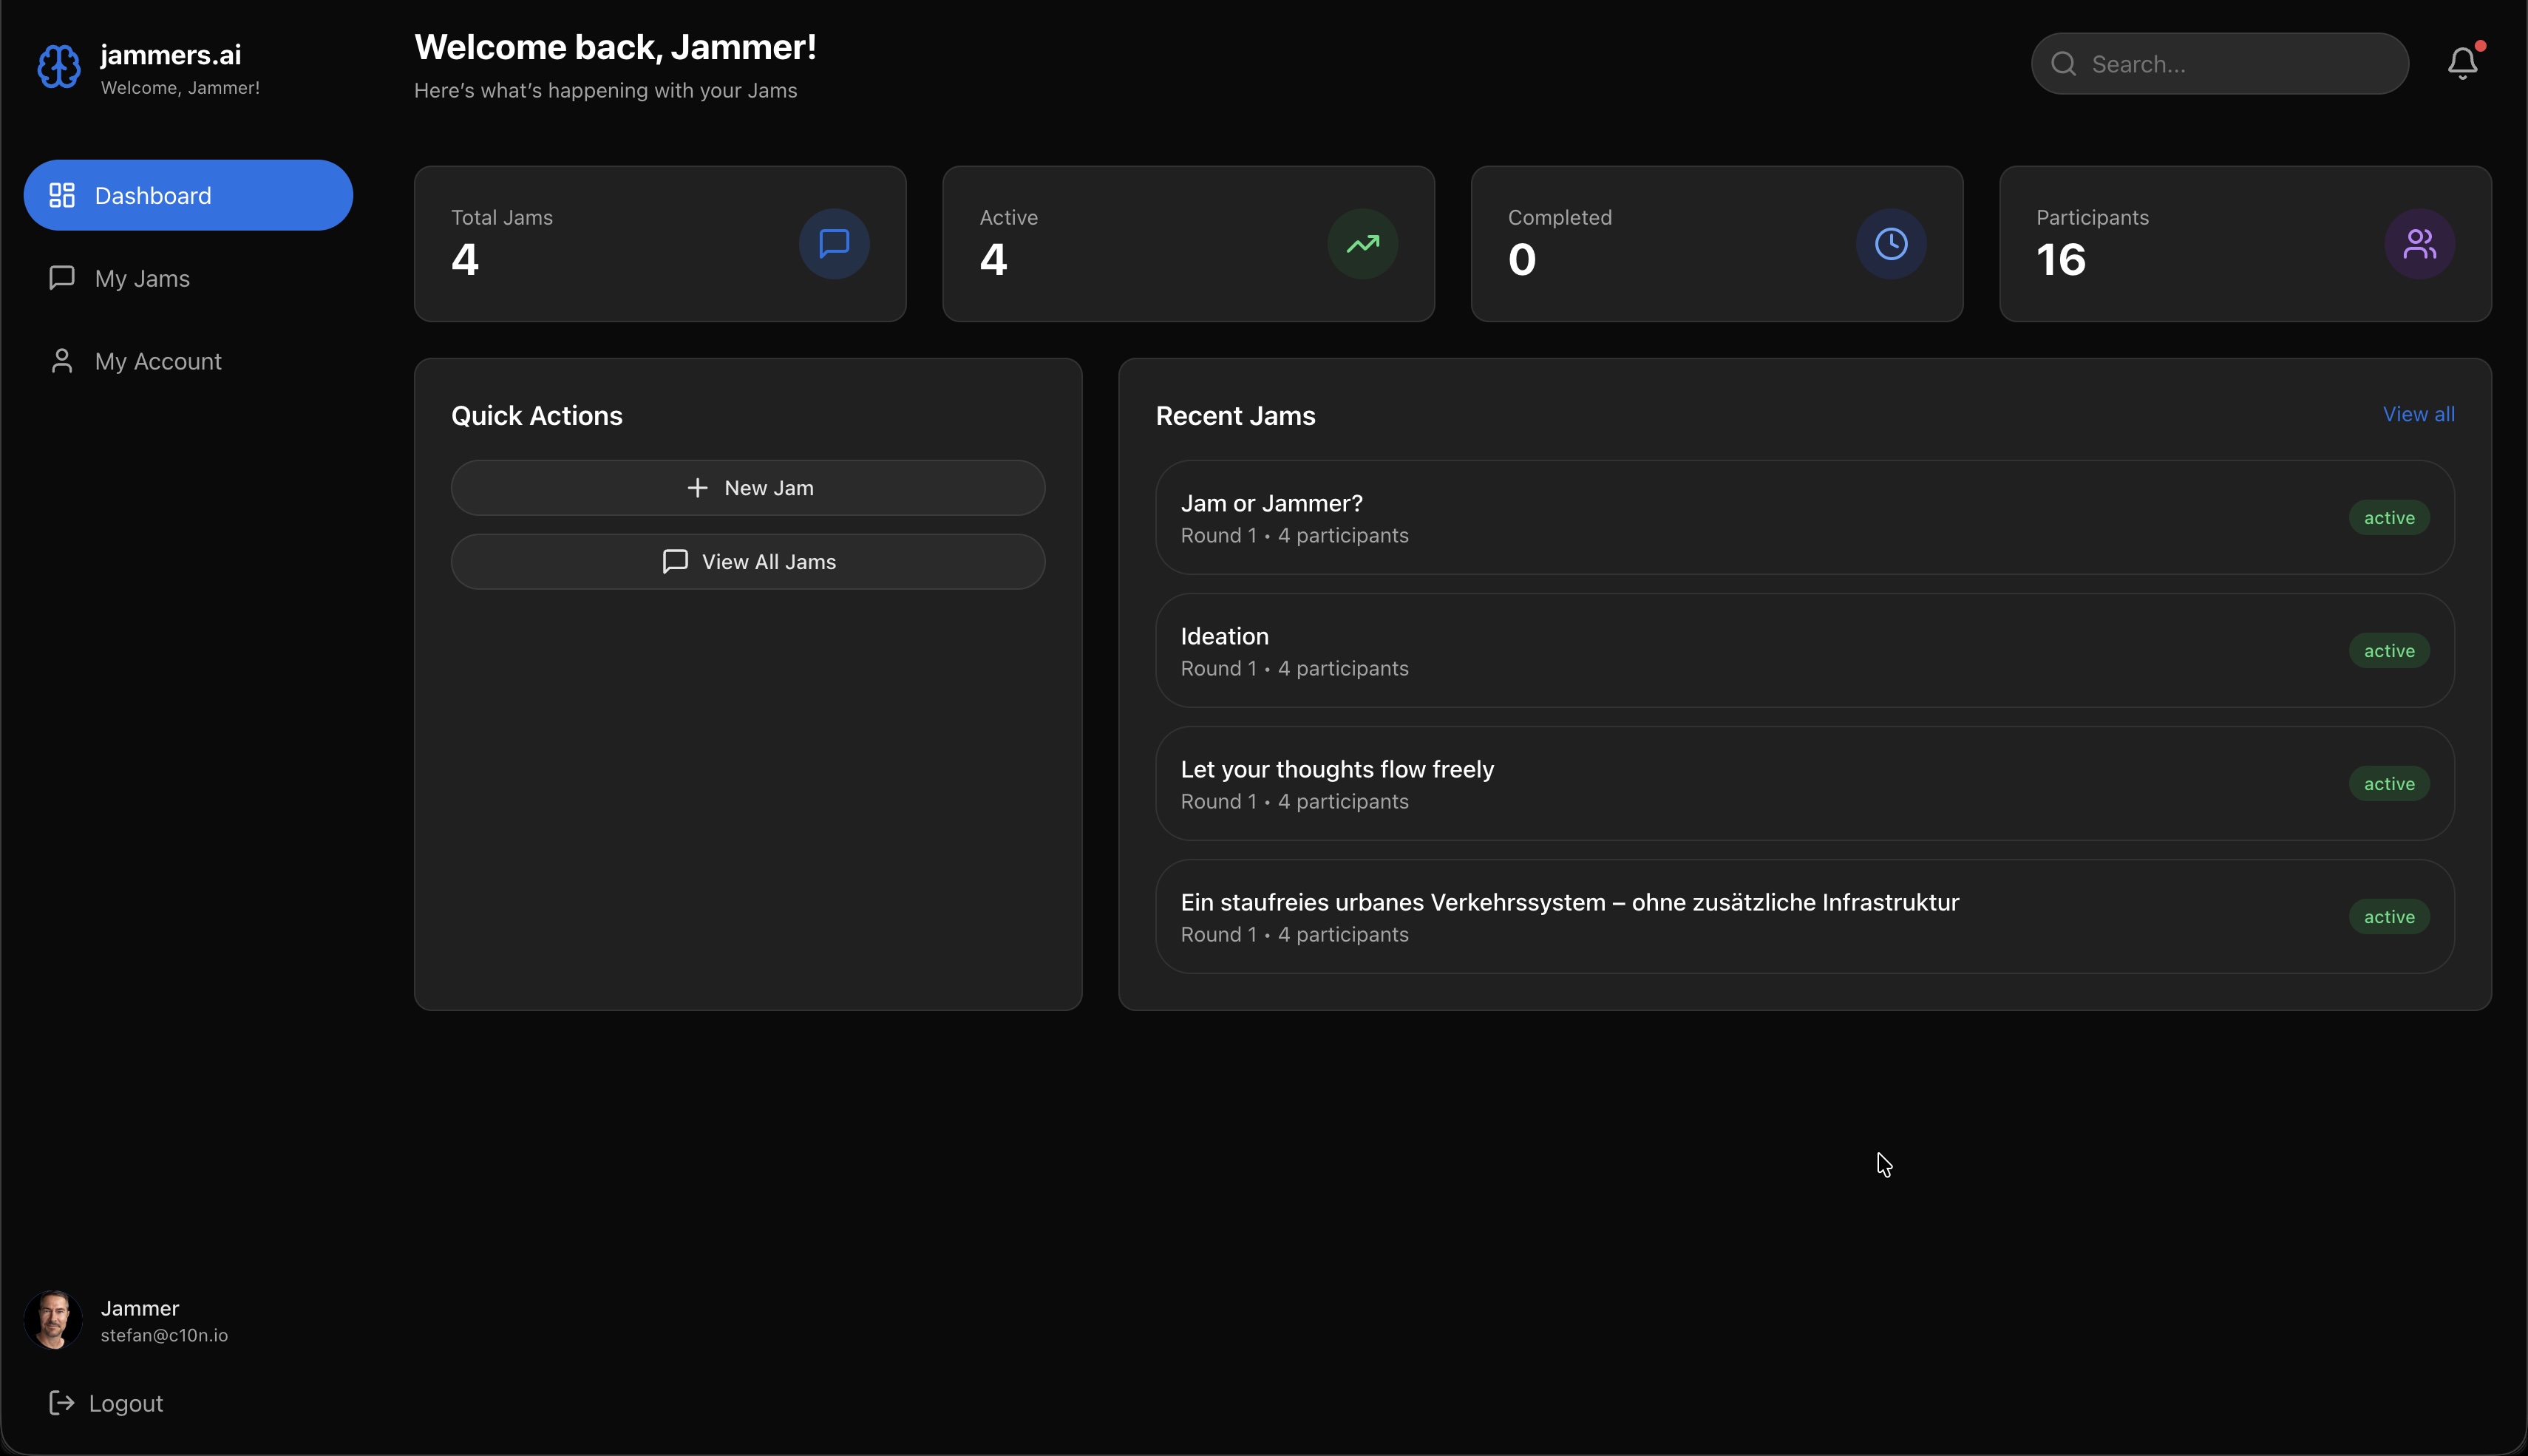Click the Logout arrow icon
Image resolution: width=2528 pixels, height=1456 pixels.
click(62, 1403)
